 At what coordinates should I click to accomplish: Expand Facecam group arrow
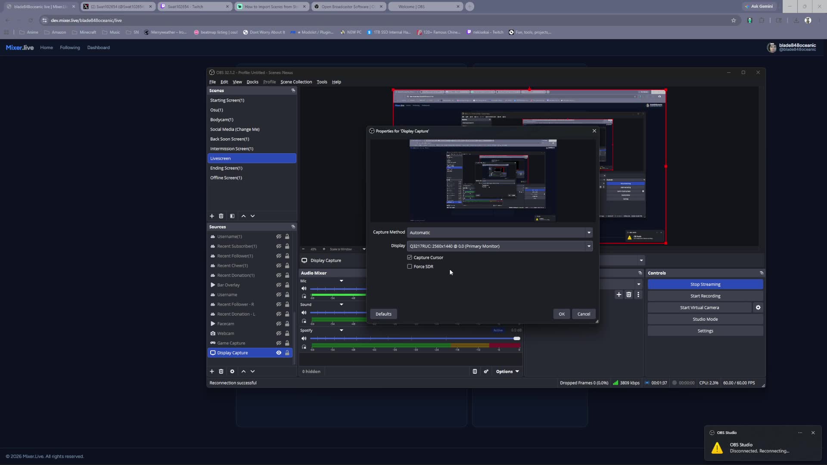click(x=213, y=324)
